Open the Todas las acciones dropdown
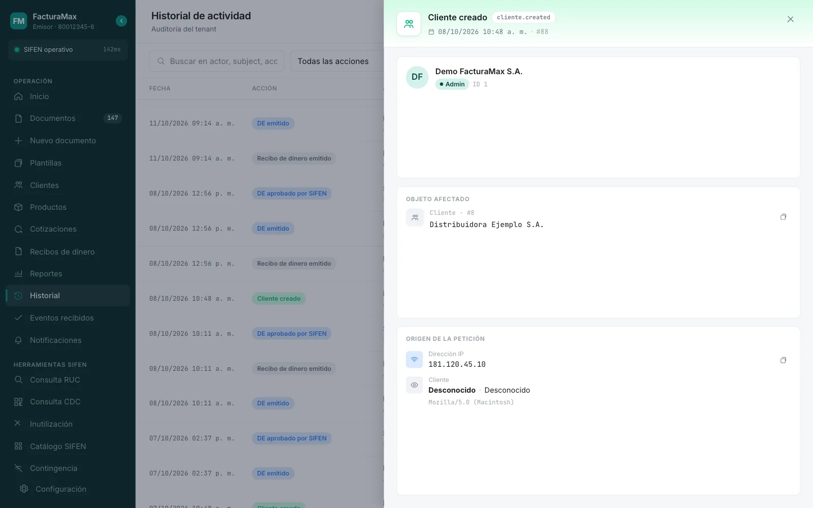Image resolution: width=813 pixels, height=508 pixels. click(x=337, y=61)
